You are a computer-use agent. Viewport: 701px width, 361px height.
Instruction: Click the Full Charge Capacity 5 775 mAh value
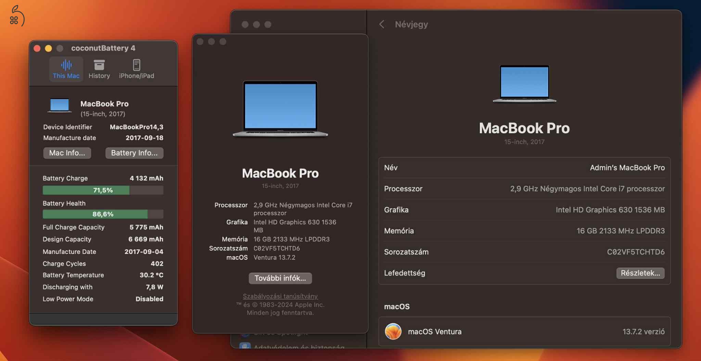(146, 227)
